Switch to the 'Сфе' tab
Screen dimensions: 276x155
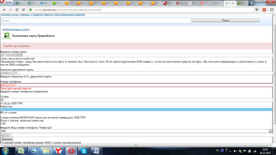131,3
